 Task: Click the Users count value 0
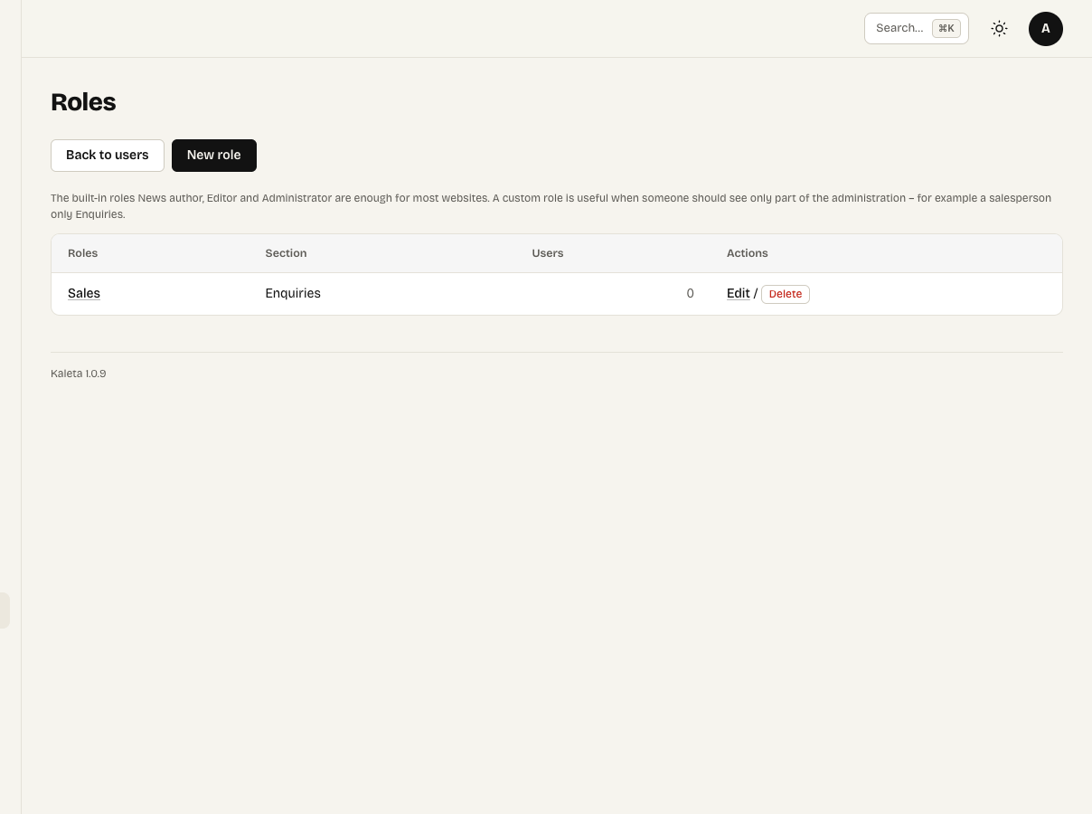pyautogui.click(x=691, y=294)
